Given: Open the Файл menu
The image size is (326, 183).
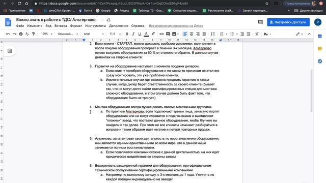Looking at the screenshot, I should click(20, 26).
